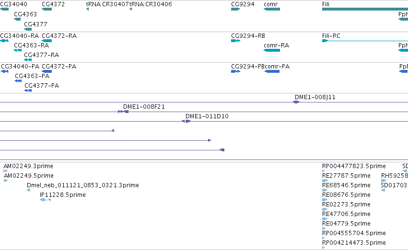This screenshot has height=250, width=408.
Task: Select the tRNA:CR30406 gene label
Action: click(x=151, y=4)
